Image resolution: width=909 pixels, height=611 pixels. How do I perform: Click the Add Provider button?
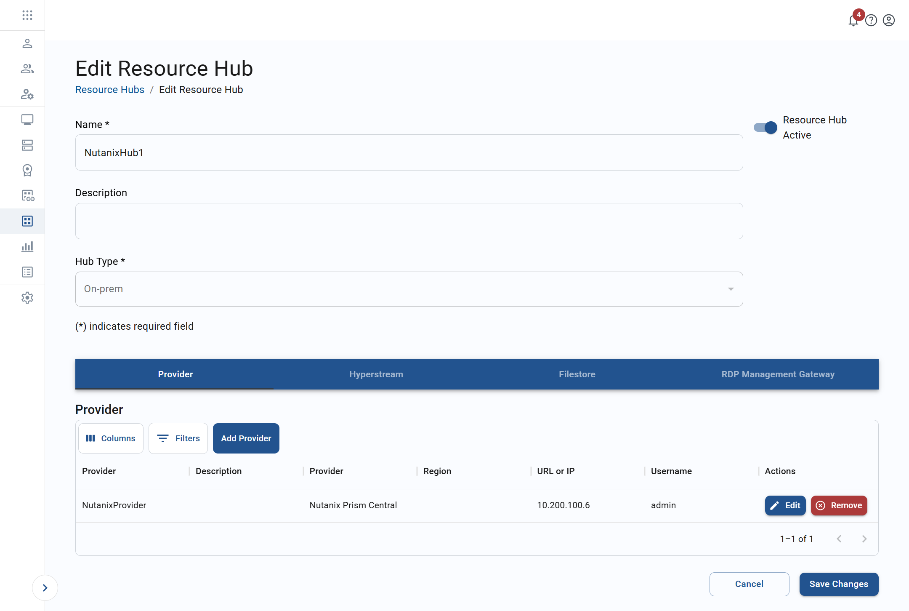[246, 438]
